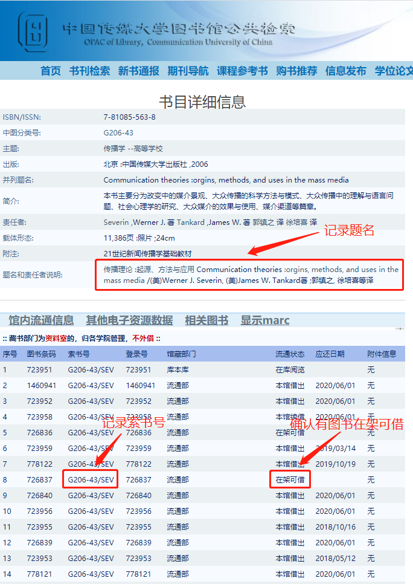This screenshot has width=413, height=584.
Task: Show the 显示marc tab
Action: (265, 320)
